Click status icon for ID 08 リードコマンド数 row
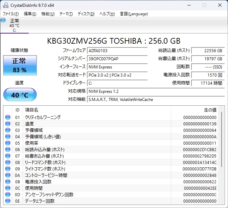 tap(8, 162)
